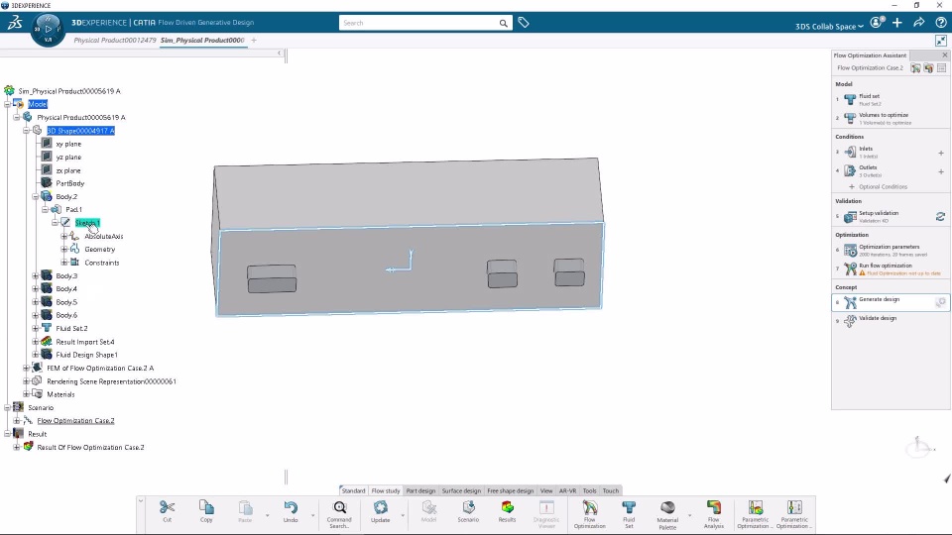
Task: Select Sketch.1 in the tree
Action: point(87,223)
